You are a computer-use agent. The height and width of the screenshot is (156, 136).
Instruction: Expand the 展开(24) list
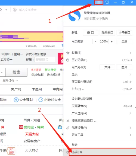10,80
